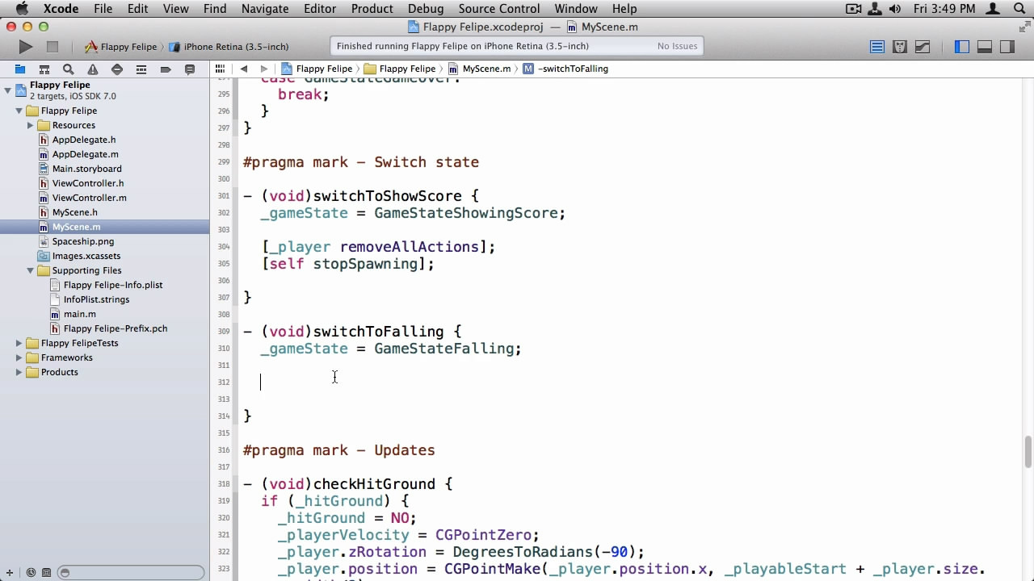Open the Debug navigator
The image size is (1034, 581).
[141, 69]
